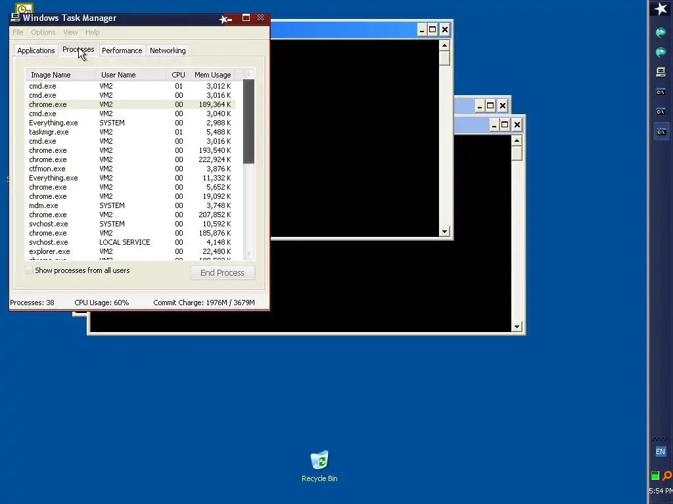Select the taskmgr.exe process row
Viewport: 673px width, 504px height.
[x=131, y=132]
